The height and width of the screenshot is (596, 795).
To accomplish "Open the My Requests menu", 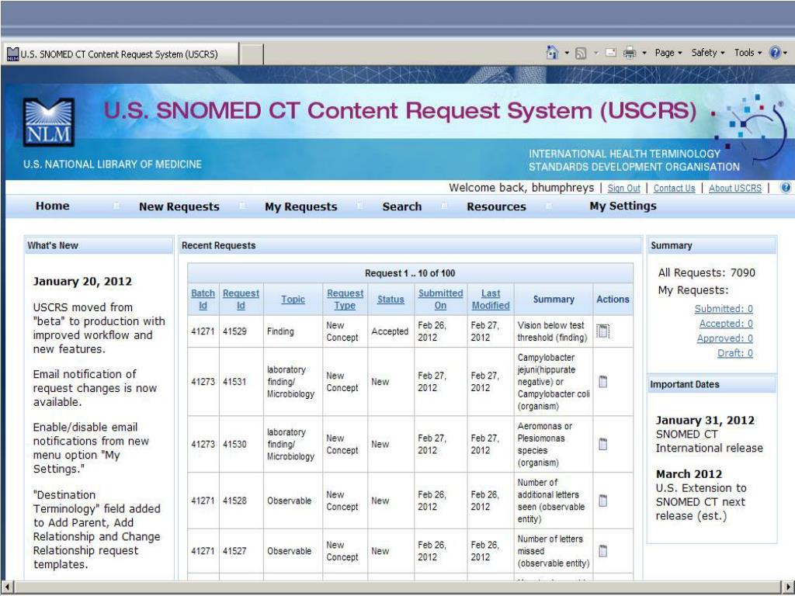I will 300,206.
